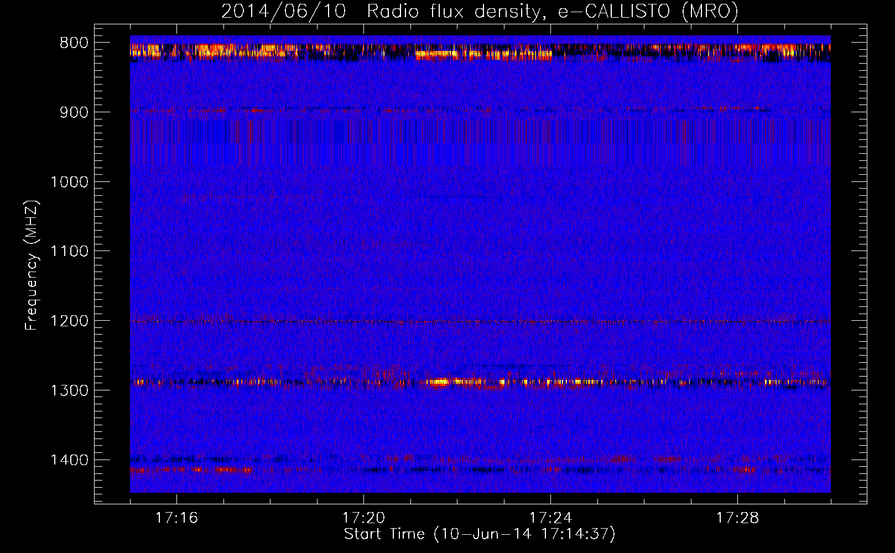Screen dimensions: 895x553
Task: Click the 1300 frequency tick label
Action: [69, 390]
